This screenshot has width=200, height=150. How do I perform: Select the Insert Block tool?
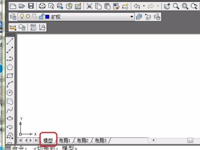[x=10, y=136]
